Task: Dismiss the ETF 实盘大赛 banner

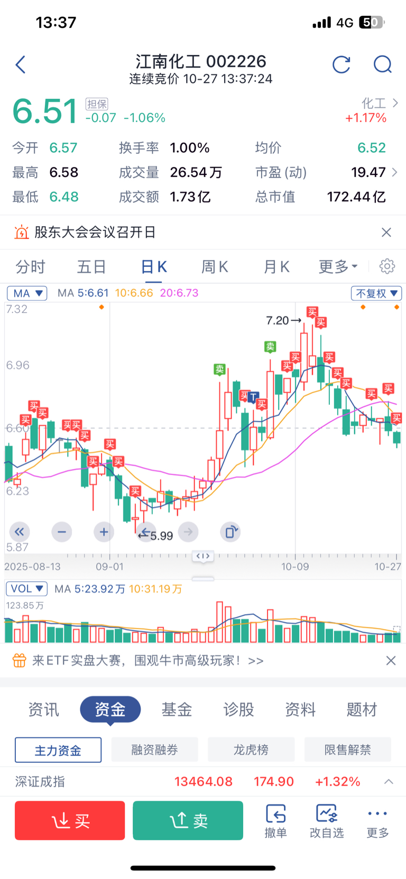Action: (391, 661)
